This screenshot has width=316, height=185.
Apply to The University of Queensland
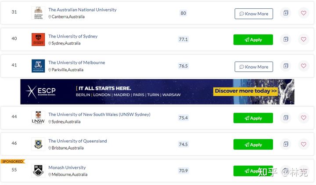[x=253, y=144]
